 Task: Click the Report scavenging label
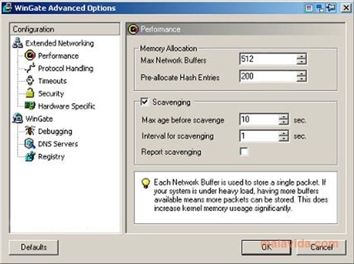(x=171, y=152)
